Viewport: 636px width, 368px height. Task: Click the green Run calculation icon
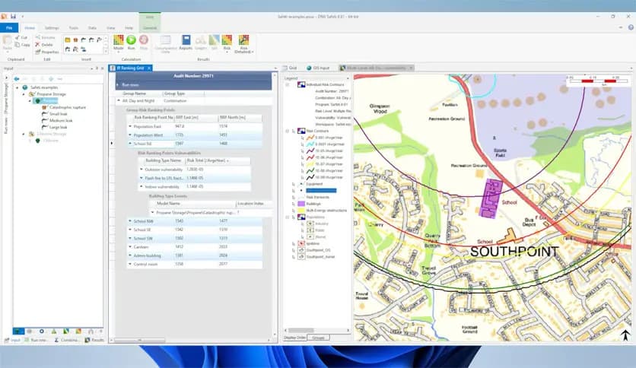131,40
